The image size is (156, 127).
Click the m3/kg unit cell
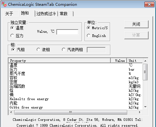click(x=134, y=78)
